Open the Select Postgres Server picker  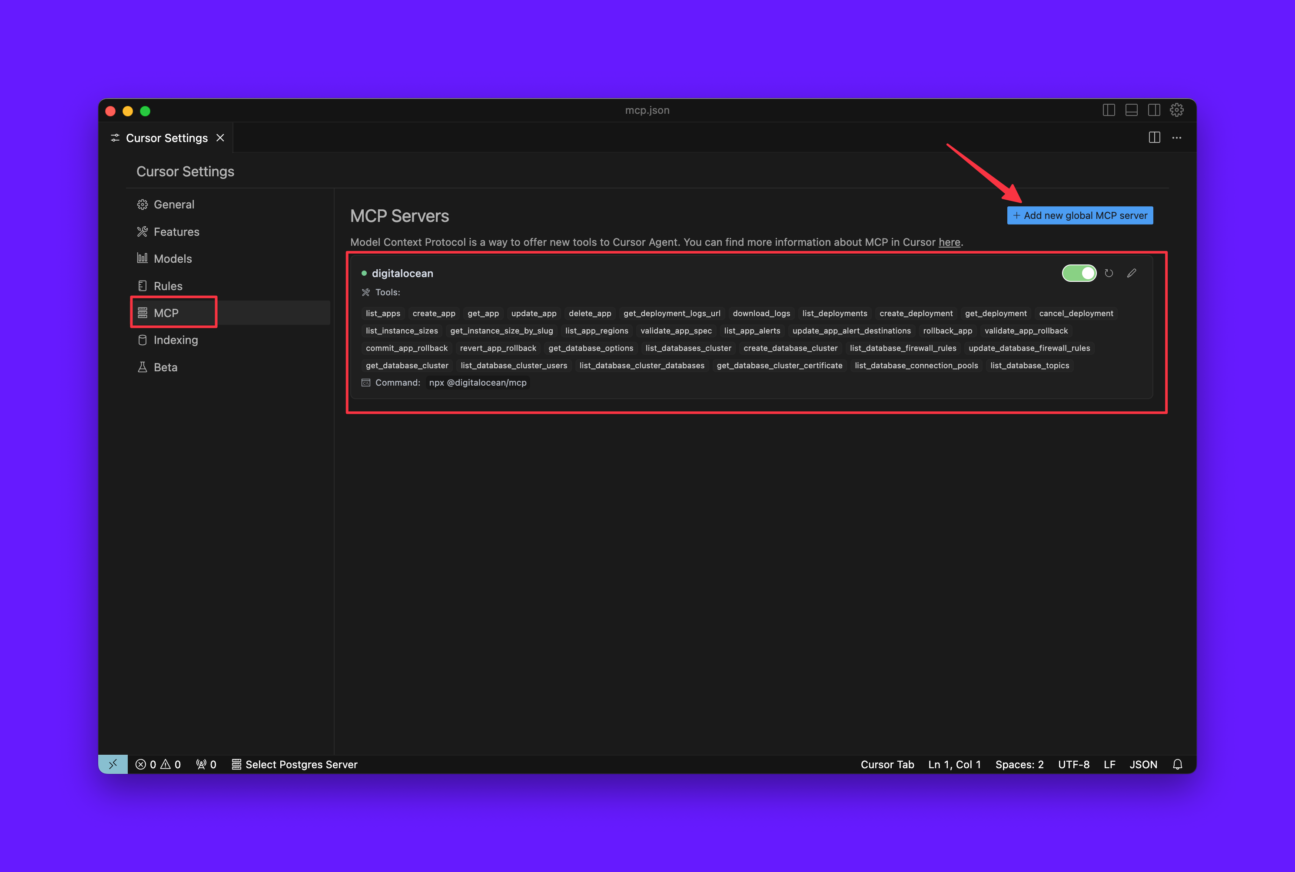(x=294, y=764)
